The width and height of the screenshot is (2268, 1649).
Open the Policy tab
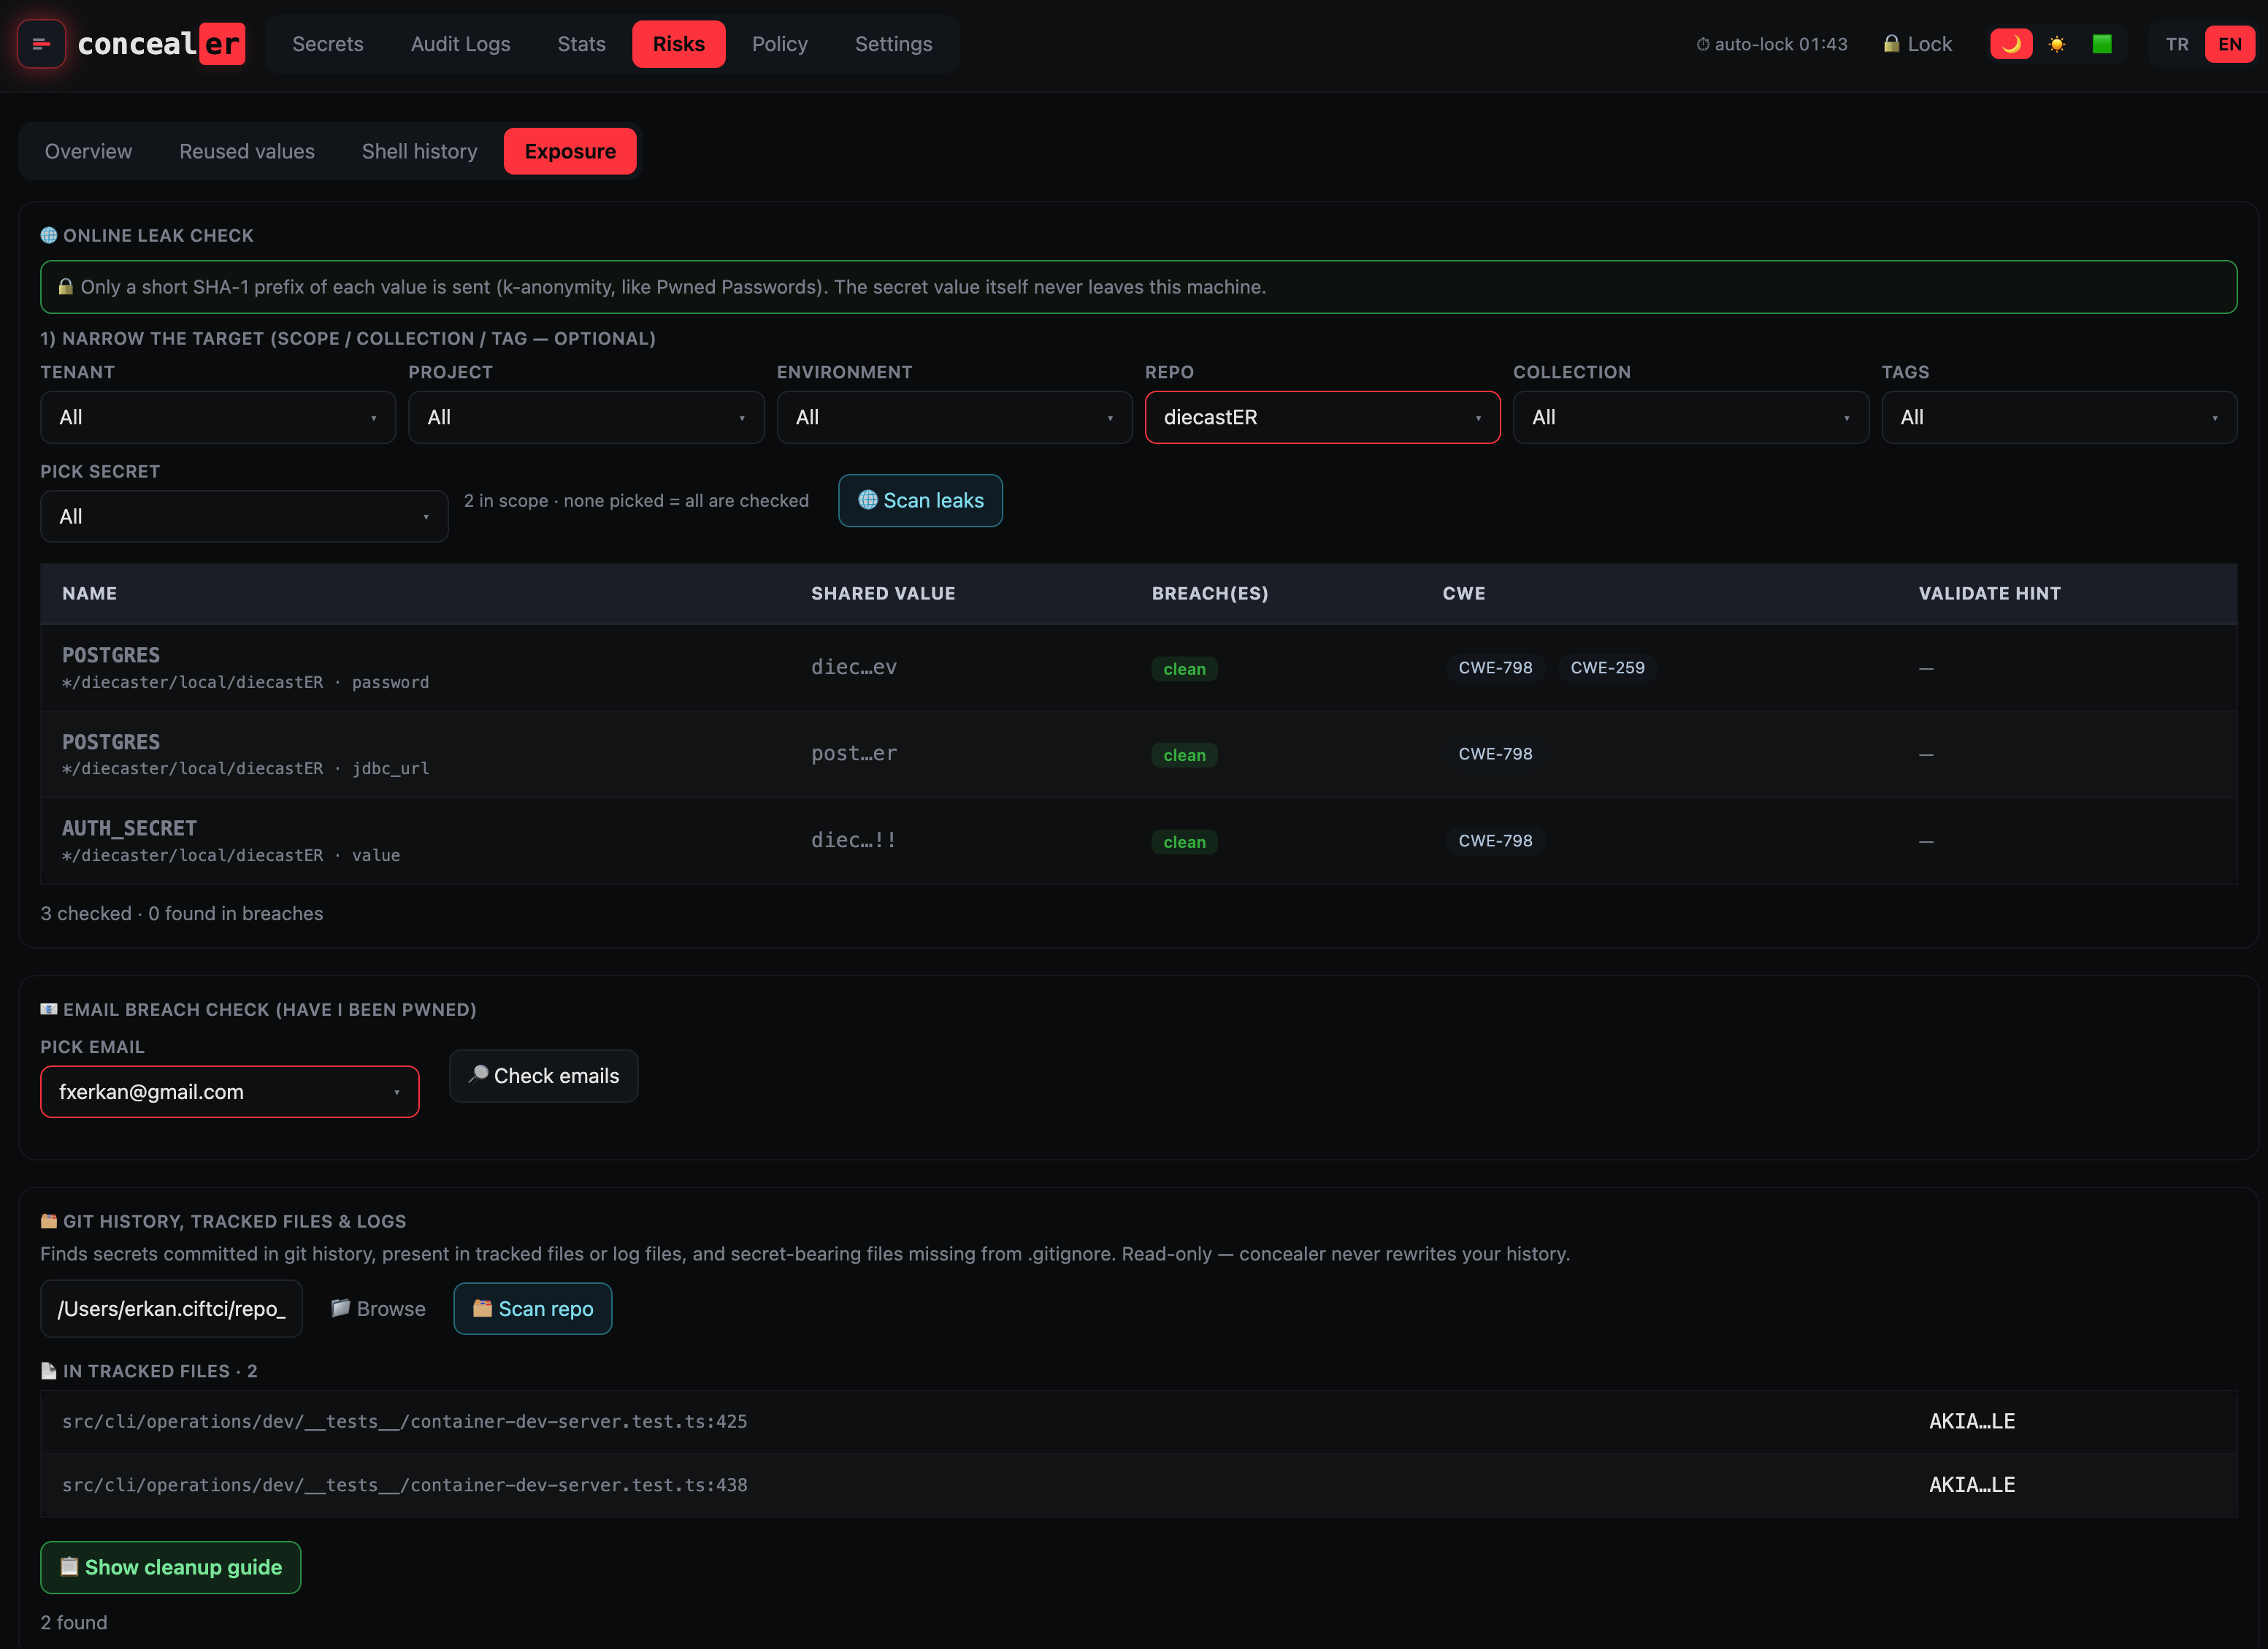(x=779, y=44)
